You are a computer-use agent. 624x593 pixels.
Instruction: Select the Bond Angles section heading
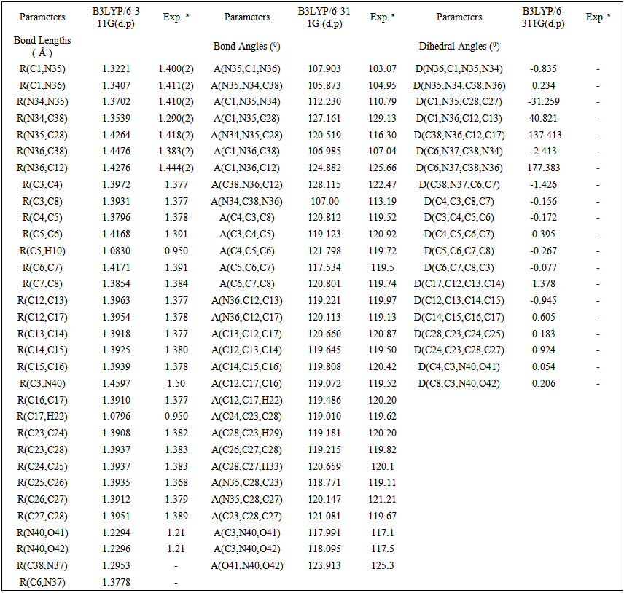[x=247, y=46]
